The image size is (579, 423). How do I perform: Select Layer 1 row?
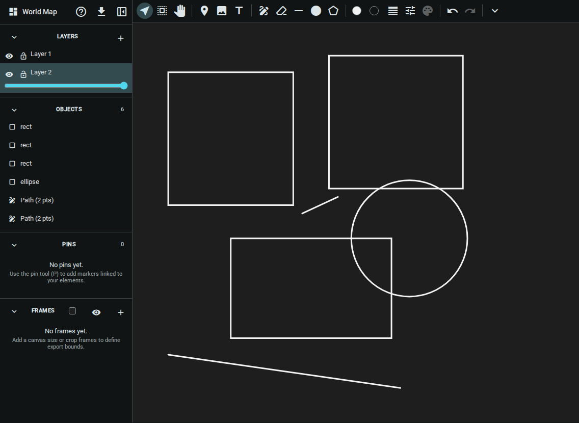pos(66,54)
